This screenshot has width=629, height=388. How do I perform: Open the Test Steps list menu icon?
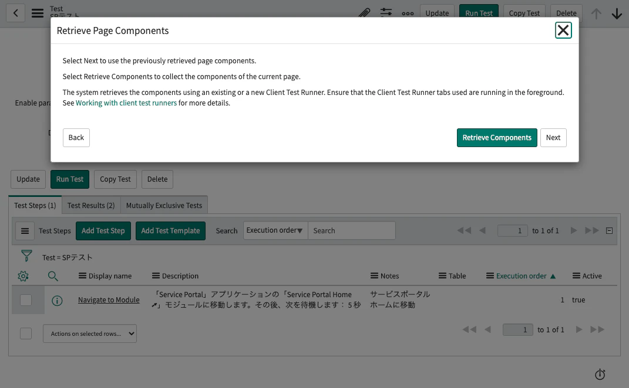coord(25,231)
